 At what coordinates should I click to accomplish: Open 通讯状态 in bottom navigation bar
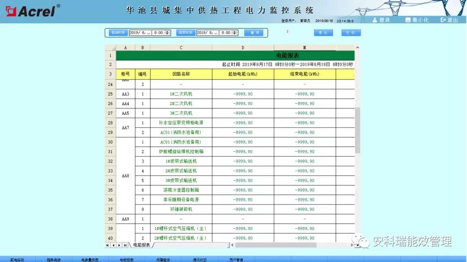199,259
